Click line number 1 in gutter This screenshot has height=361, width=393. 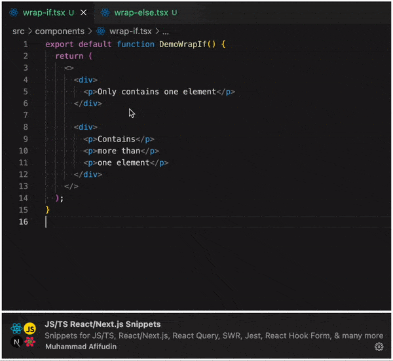click(26, 45)
